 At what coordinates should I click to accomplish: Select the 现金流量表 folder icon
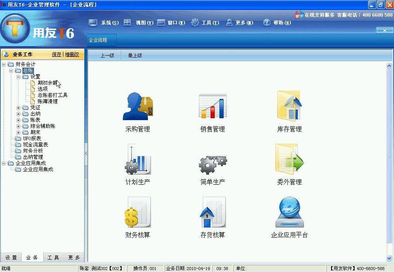(x=18, y=144)
